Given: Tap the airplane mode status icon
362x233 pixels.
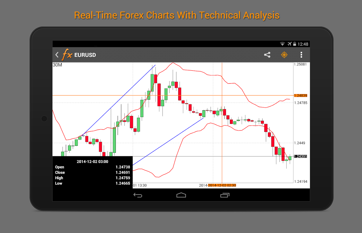Looking at the screenshot, I should (x=289, y=44).
